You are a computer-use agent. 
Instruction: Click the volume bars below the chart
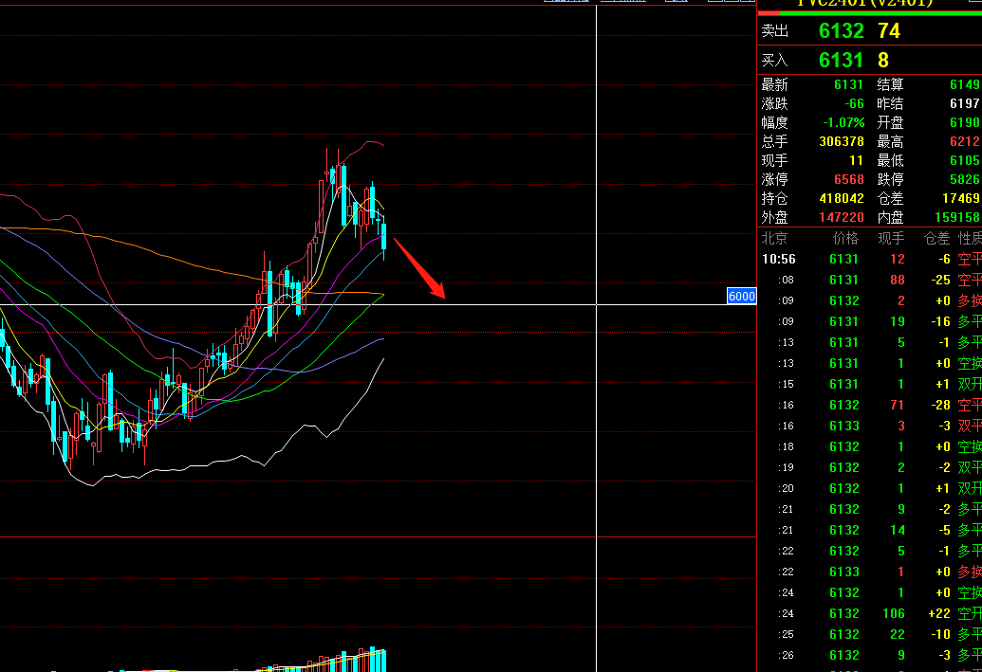(x=351, y=660)
